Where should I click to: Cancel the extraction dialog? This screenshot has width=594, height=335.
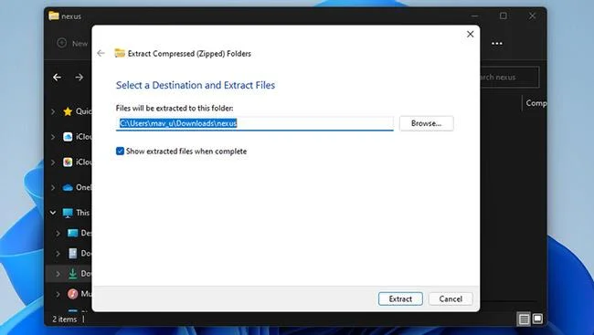coord(451,298)
